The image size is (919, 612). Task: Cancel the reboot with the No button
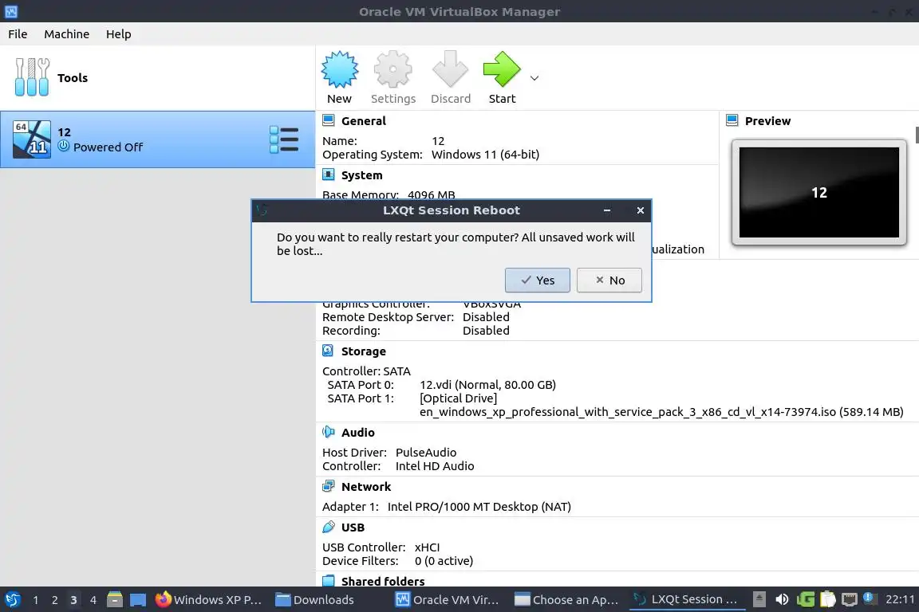coord(609,280)
